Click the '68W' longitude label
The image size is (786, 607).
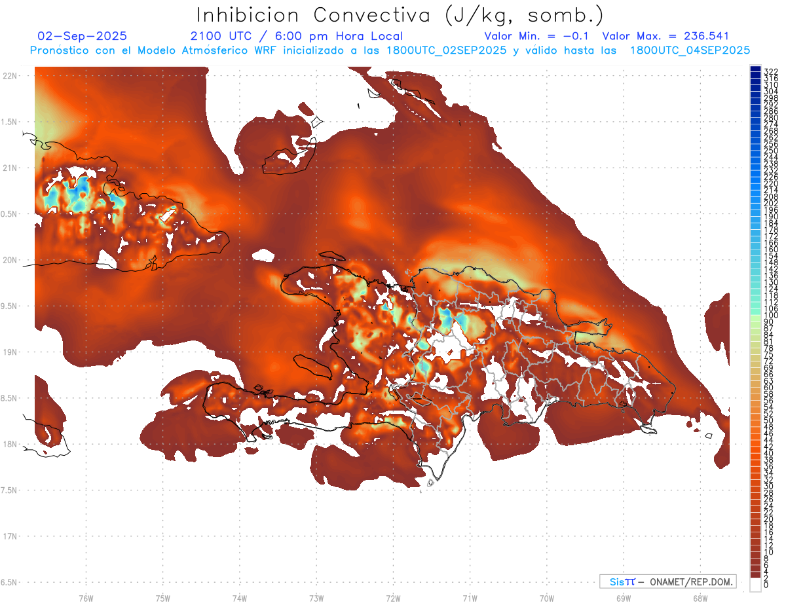pos(700,598)
